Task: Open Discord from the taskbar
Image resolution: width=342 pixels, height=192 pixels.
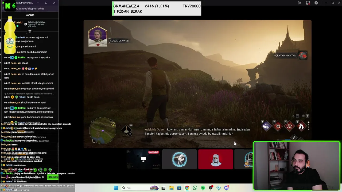Action: click(x=227, y=188)
